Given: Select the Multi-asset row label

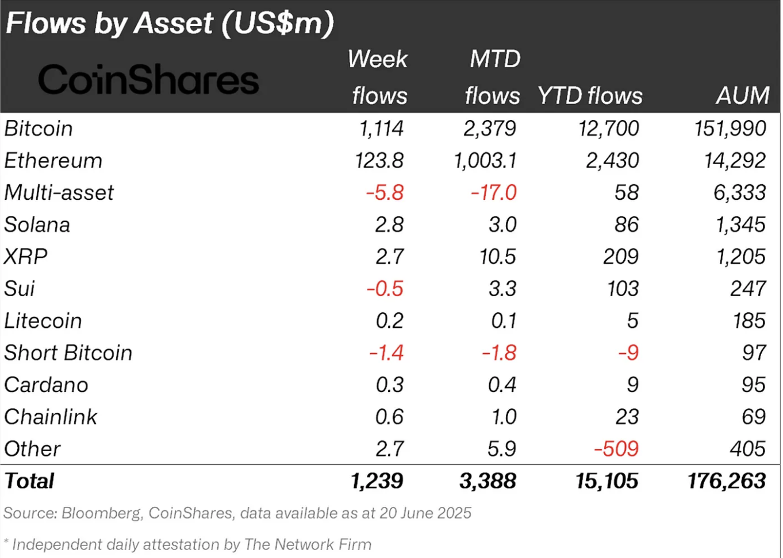Looking at the screenshot, I should tap(59, 193).
